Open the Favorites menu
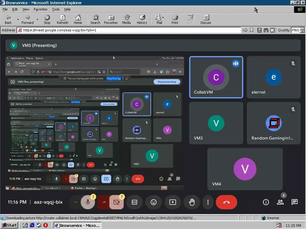This screenshot has width=306, height=229. point(40,9)
